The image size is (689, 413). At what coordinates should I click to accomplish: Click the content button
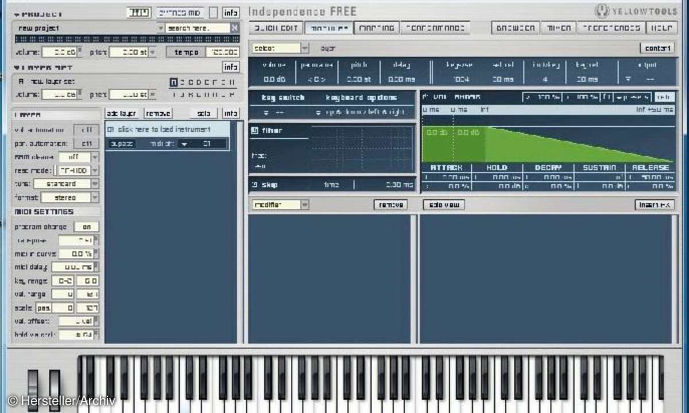657,48
